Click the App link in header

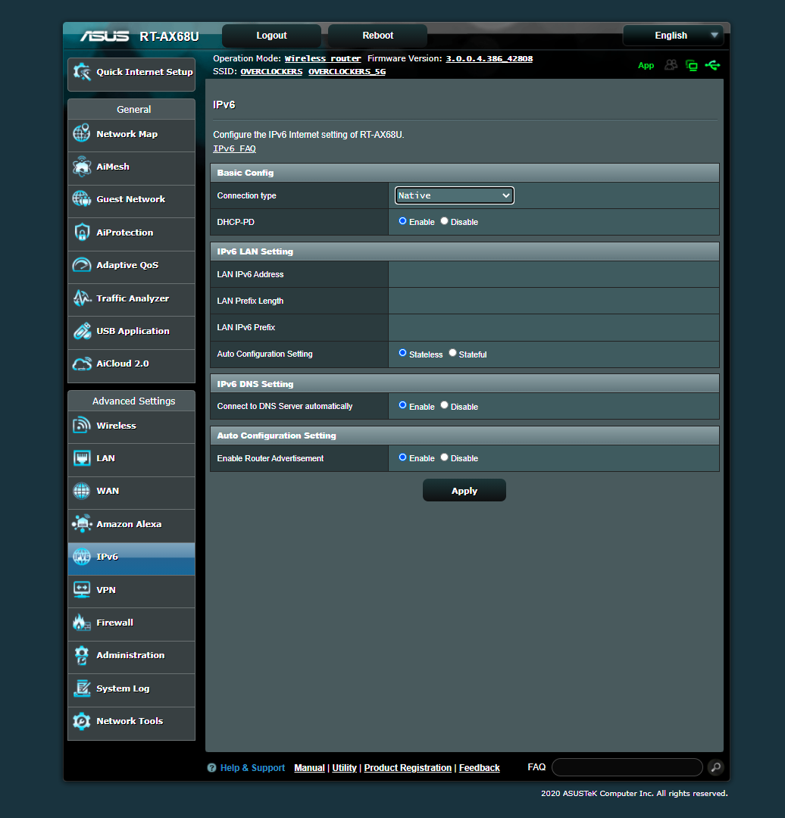point(646,65)
